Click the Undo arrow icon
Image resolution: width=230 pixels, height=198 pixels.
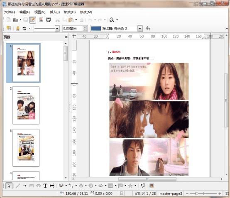coord(90,20)
